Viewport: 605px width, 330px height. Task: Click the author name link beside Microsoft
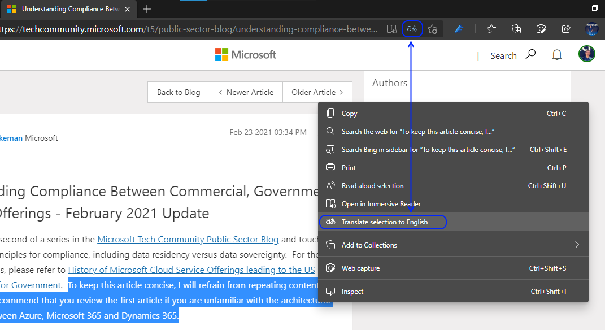click(x=11, y=138)
